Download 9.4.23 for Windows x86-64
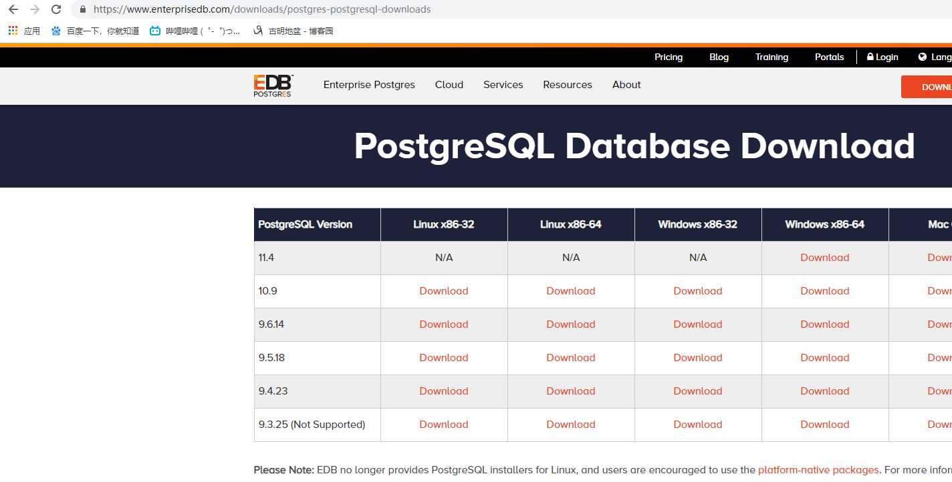The image size is (952, 482). 825,391
